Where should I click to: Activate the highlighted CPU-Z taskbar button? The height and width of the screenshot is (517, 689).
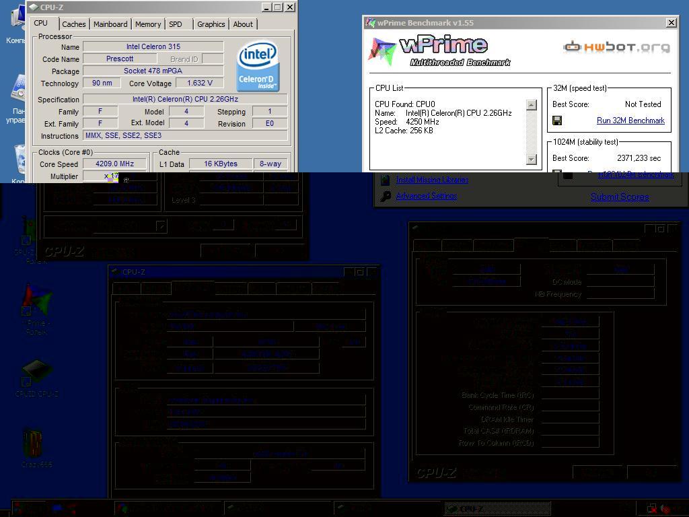497,509
